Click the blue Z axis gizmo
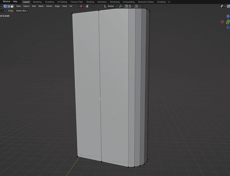 tap(228, 16)
